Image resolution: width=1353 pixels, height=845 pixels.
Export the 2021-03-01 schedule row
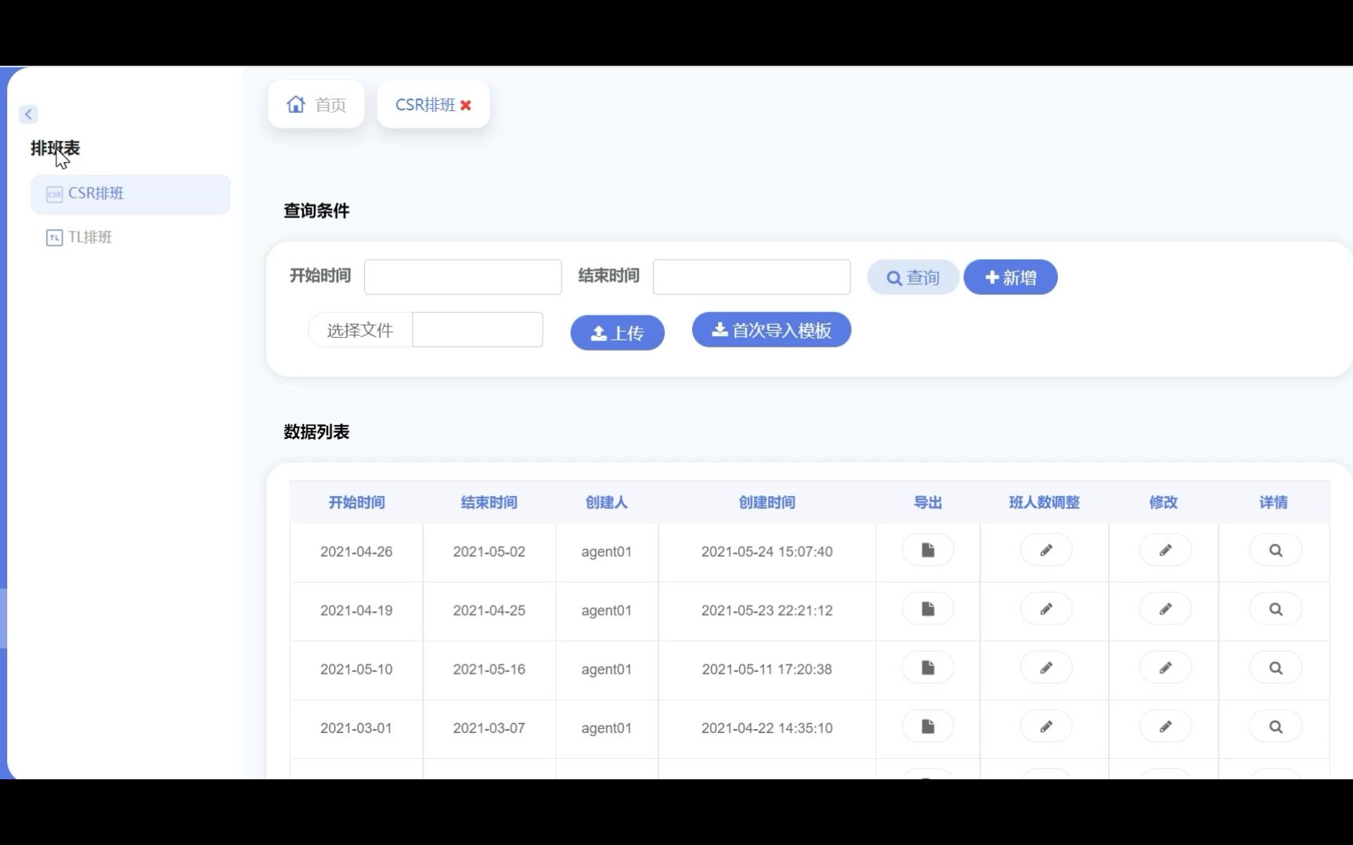point(928,726)
